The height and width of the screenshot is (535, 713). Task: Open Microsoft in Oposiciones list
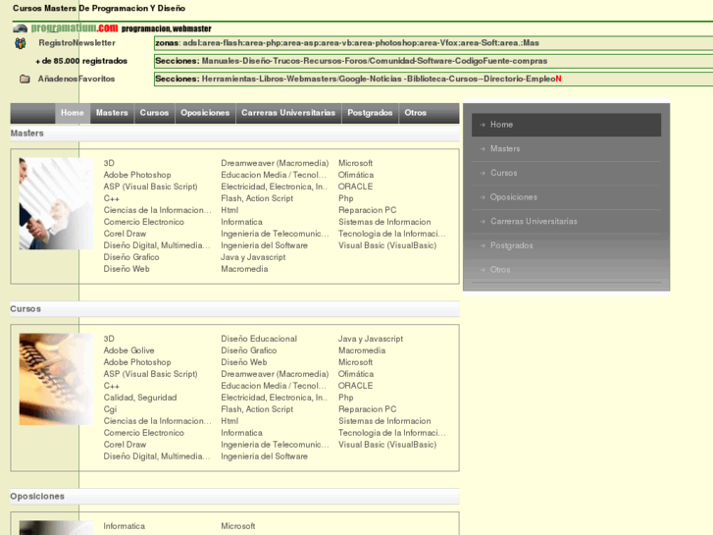237,526
